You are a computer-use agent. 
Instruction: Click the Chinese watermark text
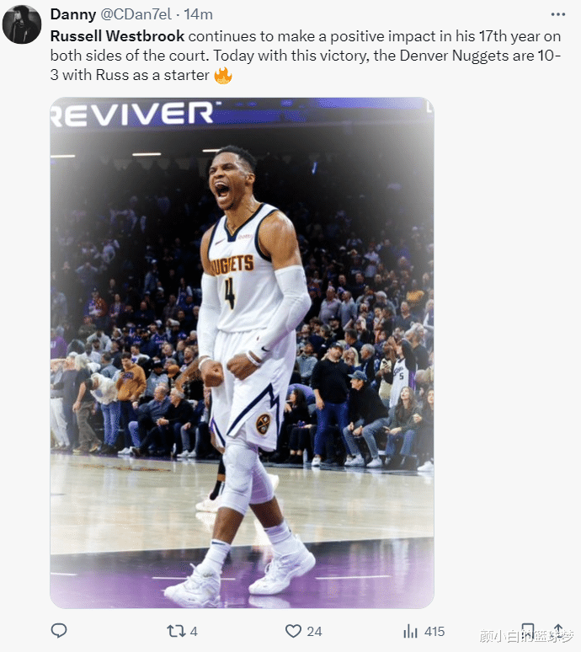(x=526, y=635)
